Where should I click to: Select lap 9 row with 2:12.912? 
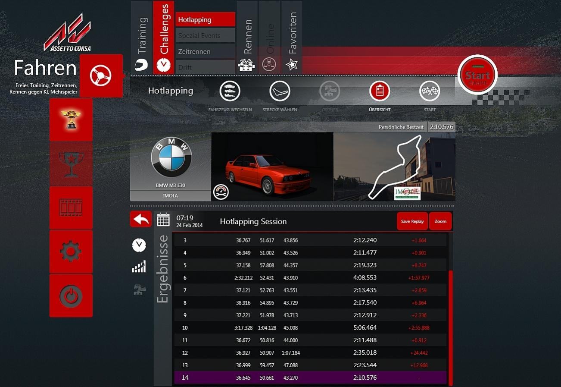(x=310, y=315)
